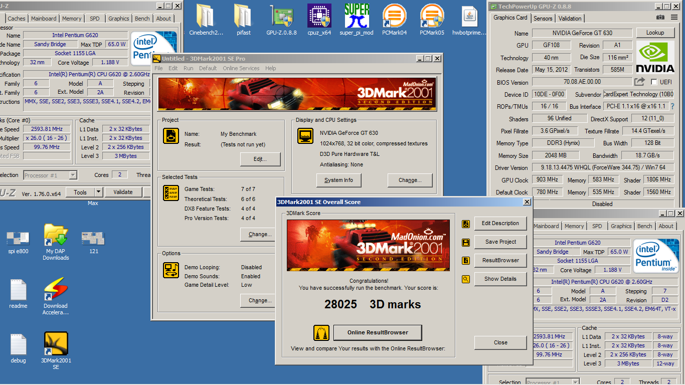Switch to the Graphics Card tab in GPU-Z
The image size is (685, 385).
point(510,18)
